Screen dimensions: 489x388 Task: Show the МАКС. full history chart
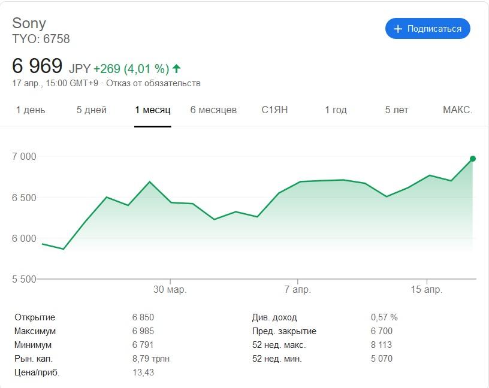pos(457,110)
